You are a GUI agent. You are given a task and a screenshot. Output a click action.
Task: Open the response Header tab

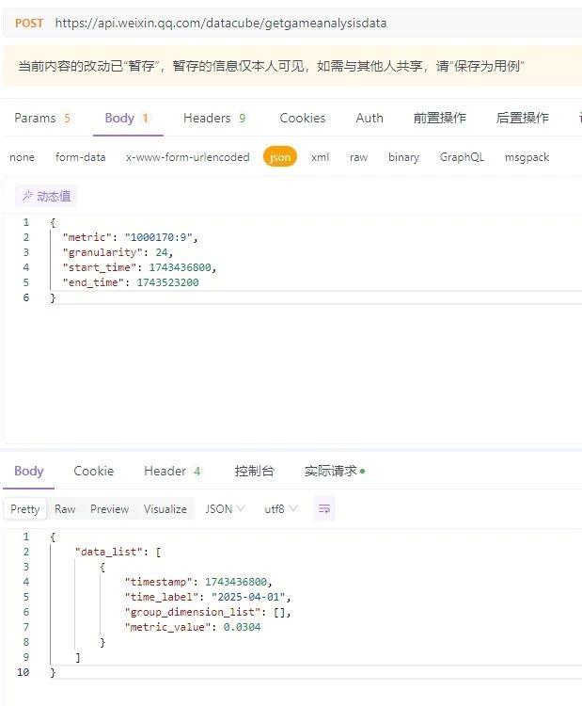pyautogui.click(x=172, y=471)
